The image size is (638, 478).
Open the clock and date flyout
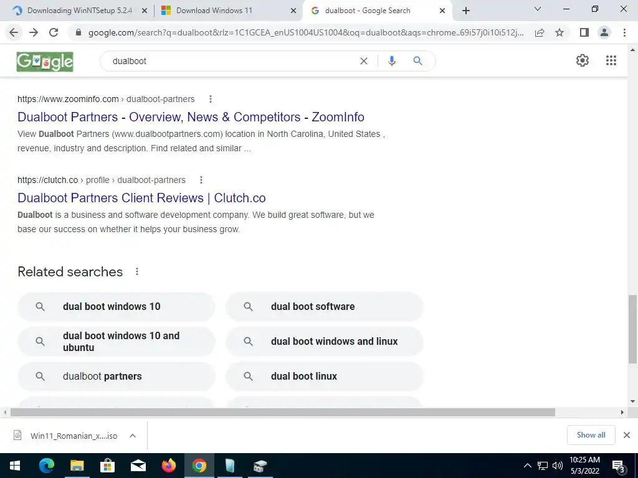click(584, 466)
